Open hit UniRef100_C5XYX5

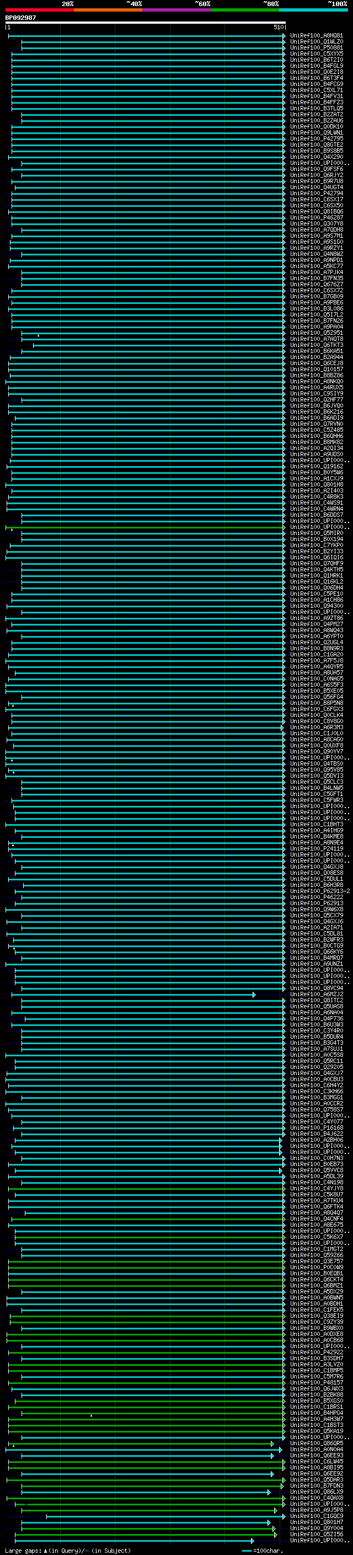point(316,54)
